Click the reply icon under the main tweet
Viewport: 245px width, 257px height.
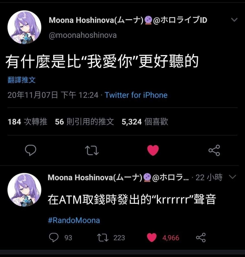31,150
